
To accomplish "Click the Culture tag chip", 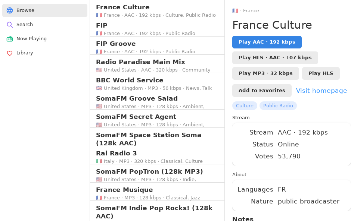I will pos(245,106).
